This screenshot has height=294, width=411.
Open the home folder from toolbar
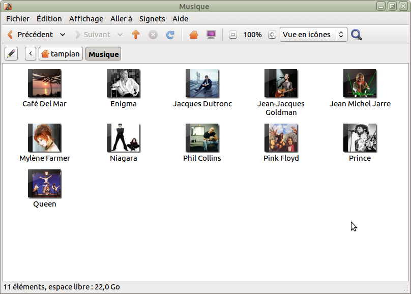(x=194, y=35)
